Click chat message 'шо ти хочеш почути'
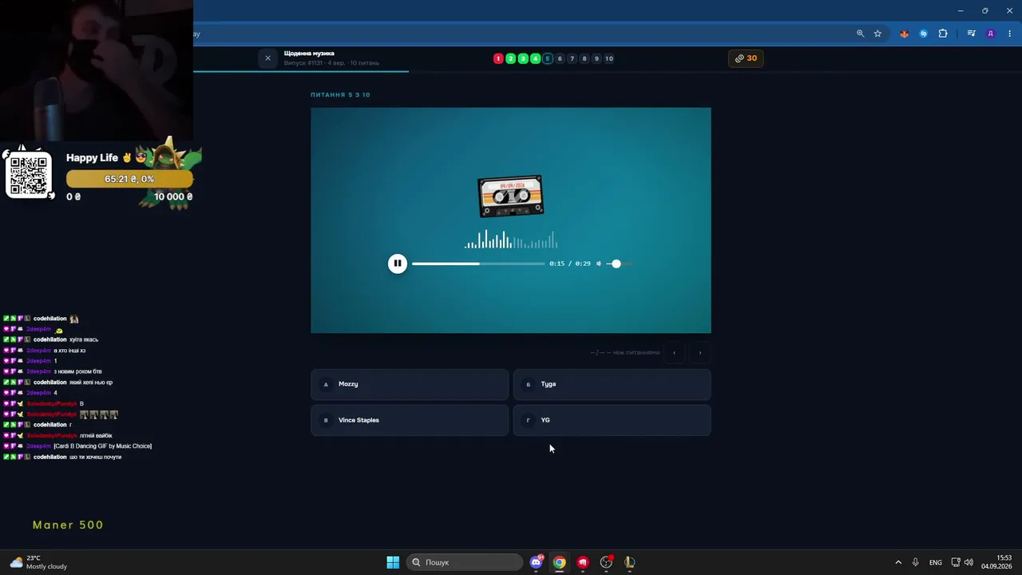 [x=95, y=457]
